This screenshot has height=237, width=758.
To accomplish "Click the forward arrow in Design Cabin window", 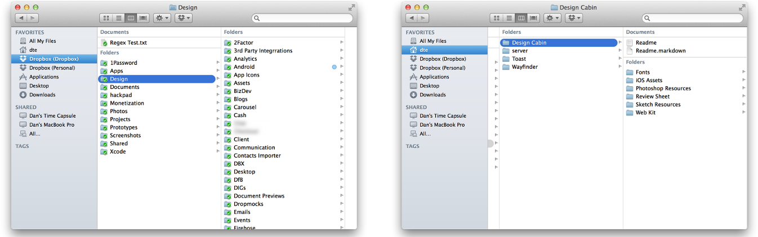I will tap(423, 19).
